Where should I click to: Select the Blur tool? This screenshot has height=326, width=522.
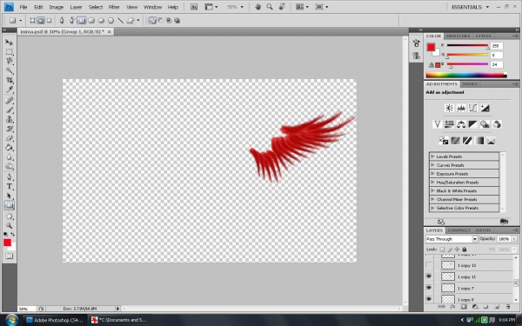tap(9, 157)
